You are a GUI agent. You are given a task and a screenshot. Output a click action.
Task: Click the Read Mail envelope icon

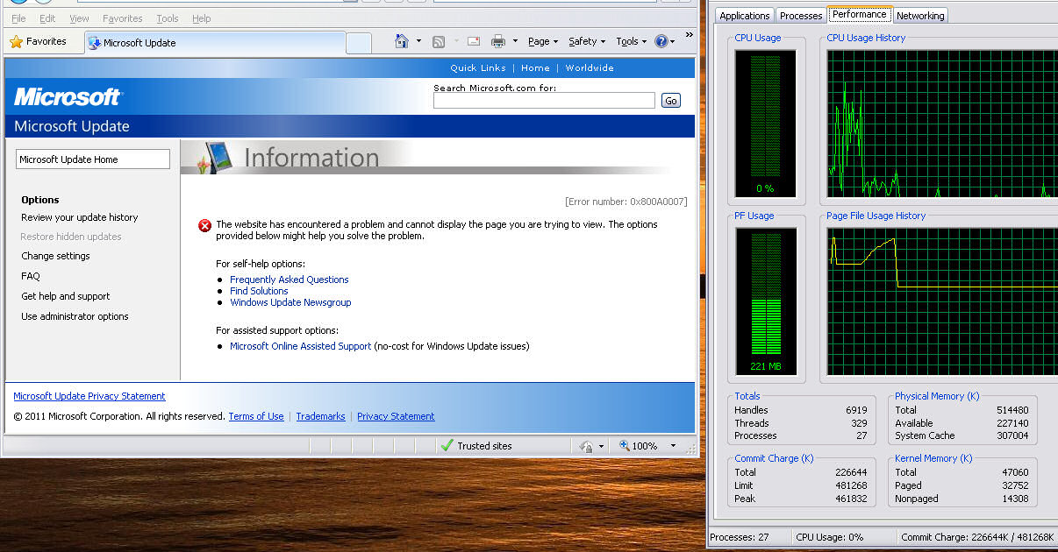[x=474, y=41]
